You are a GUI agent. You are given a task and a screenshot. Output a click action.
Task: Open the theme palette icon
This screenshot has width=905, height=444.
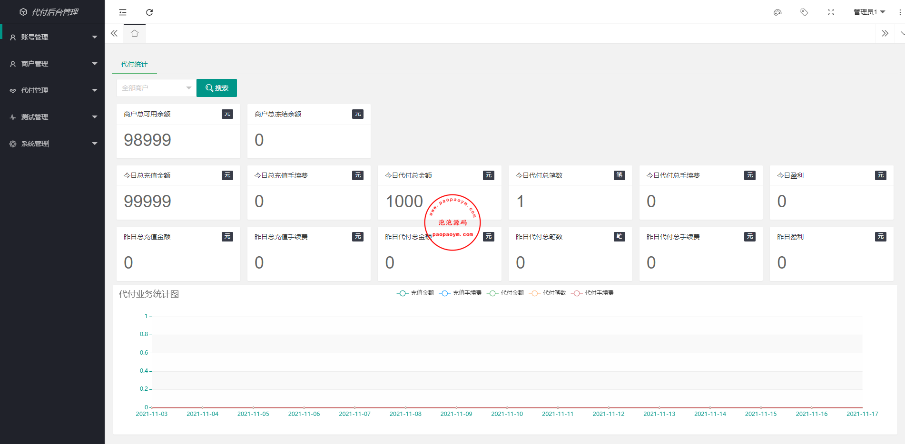pos(777,12)
